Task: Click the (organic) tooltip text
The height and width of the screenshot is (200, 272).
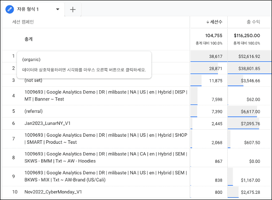Action: point(31,59)
